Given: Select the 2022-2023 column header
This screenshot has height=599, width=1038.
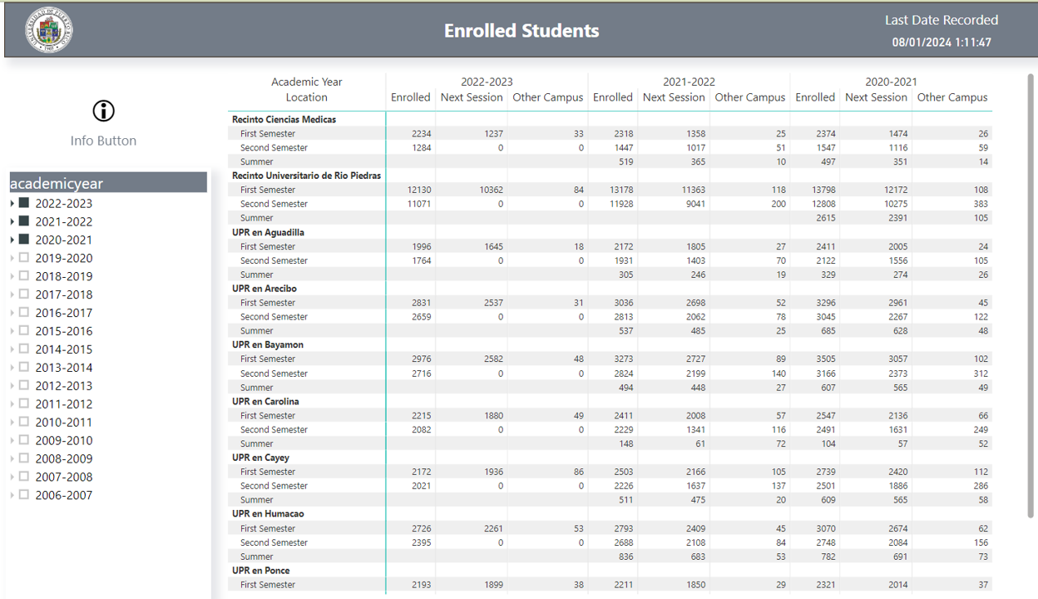Looking at the screenshot, I should click(x=487, y=82).
